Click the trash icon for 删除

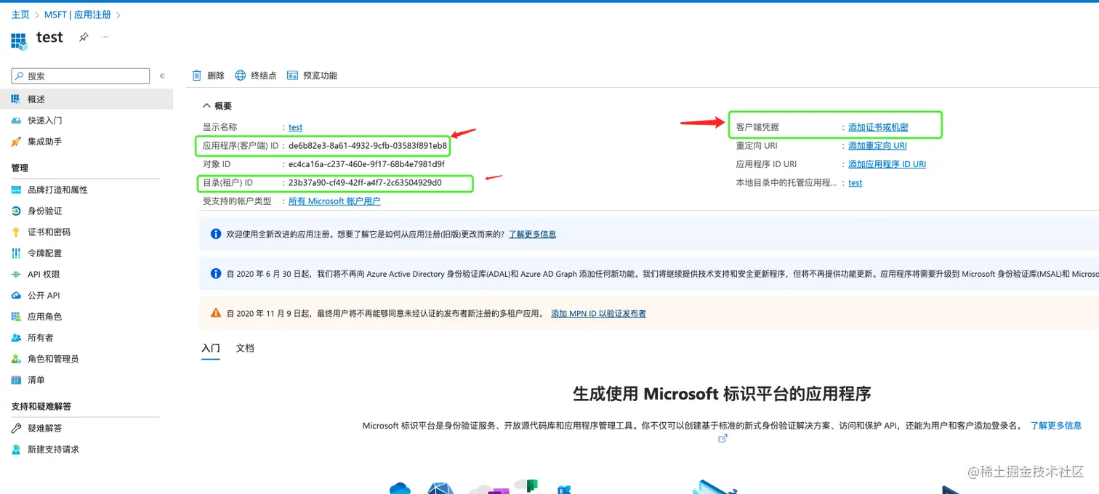196,76
